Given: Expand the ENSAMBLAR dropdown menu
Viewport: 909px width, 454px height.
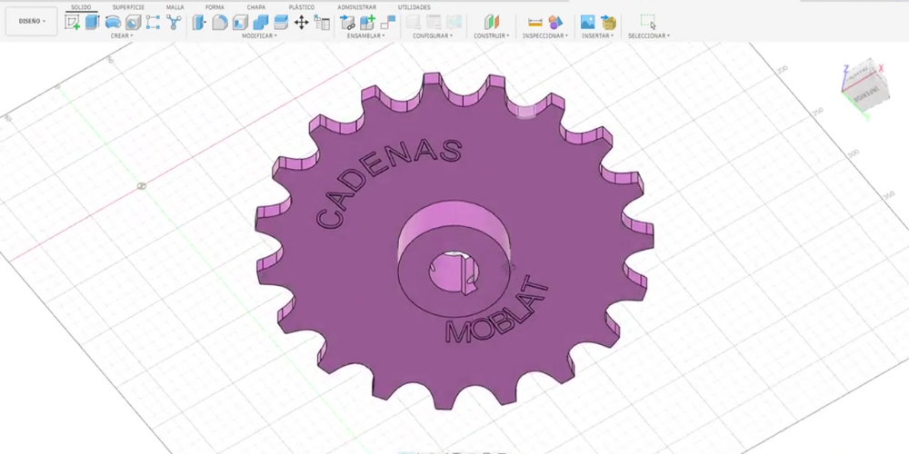Looking at the screenshot, I should tap(365, 36).
